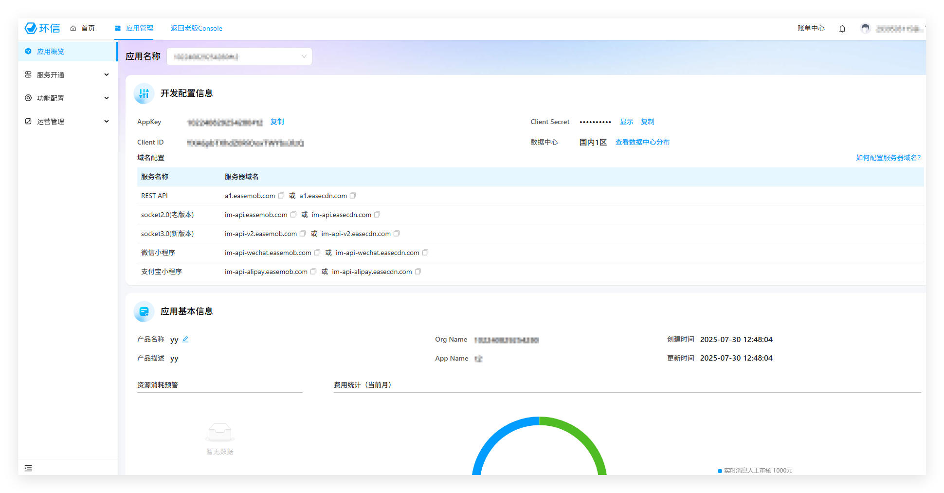
Task: Copy the im-api-v2.easemob.com domain
Action: [303, 234]
